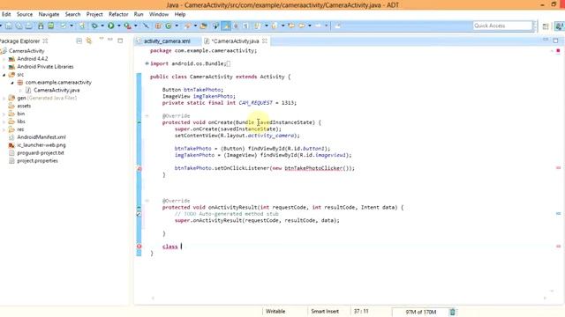Toggle Mark Occurrences in the toolbar
Image resolution: width=565 pixels, height=317 pixels.
point(226,26)
